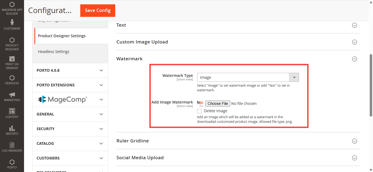Open the Customers sidebar menu icon
The width and height of the screenshot is (373, 172).
pos(12,22)
